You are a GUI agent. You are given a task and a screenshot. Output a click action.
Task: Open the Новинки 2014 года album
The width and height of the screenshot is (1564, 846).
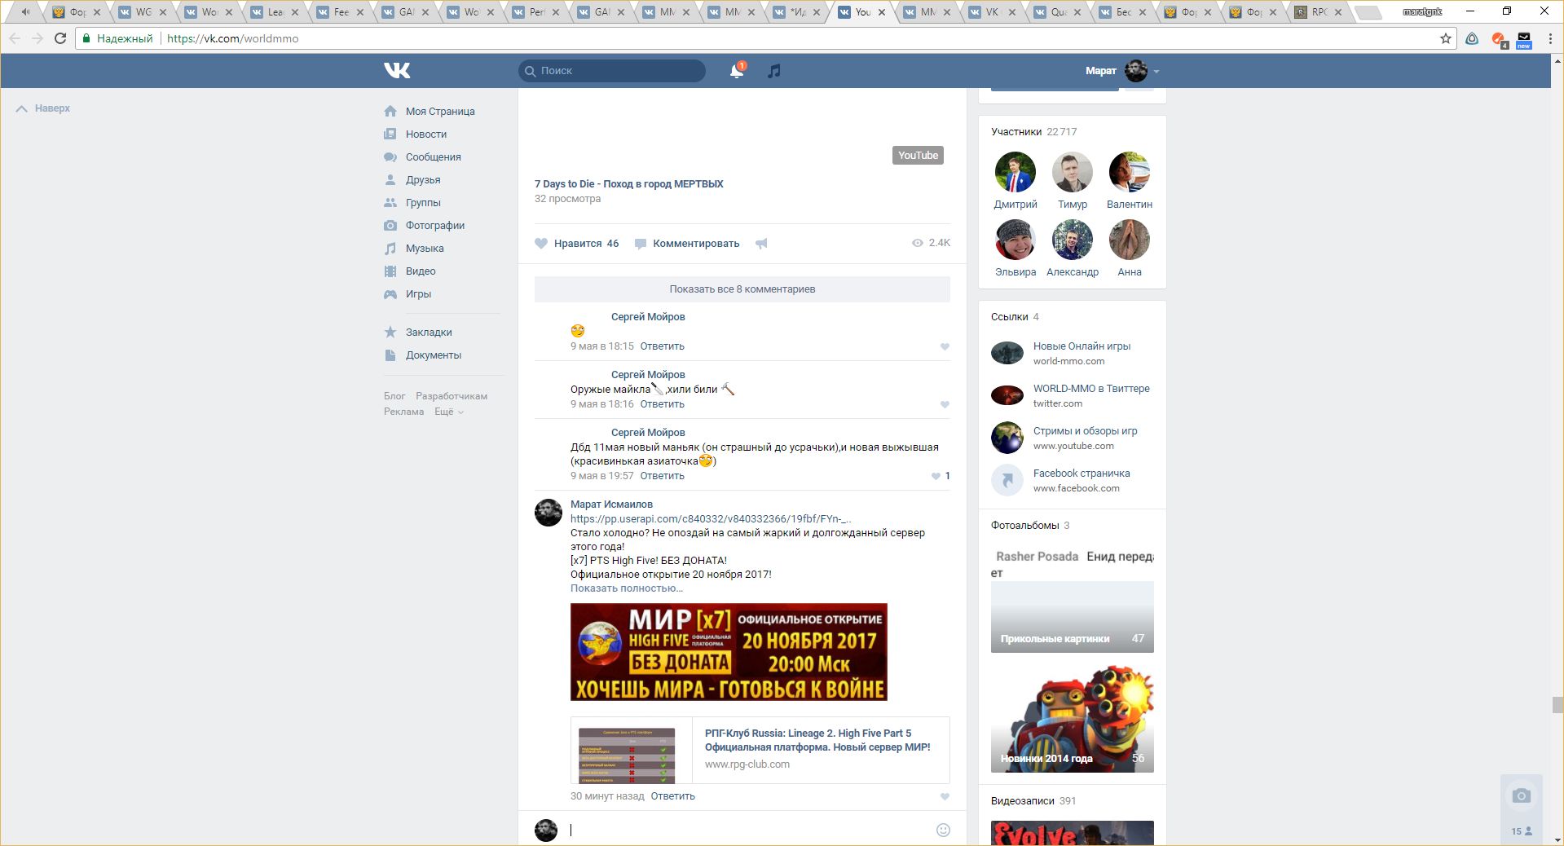pyautogui.click(x=1073, y=720)
